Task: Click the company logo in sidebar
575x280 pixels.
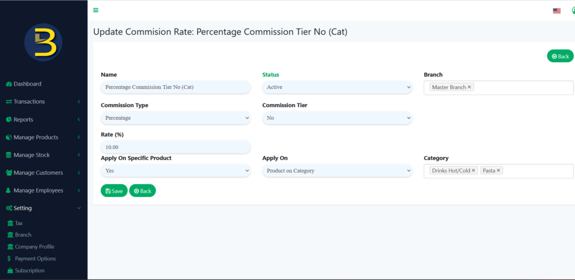Action: (x=43, y=43)
